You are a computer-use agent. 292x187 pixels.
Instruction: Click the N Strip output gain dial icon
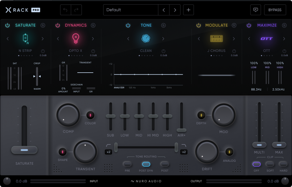coord(43,51)
